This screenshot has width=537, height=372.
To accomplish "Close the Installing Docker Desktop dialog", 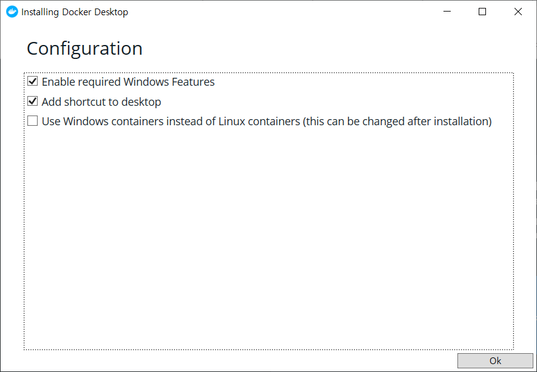I will coord(518,12).
